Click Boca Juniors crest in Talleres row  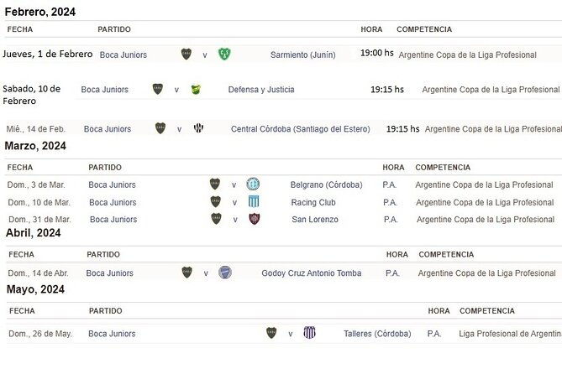pos(271,334)
